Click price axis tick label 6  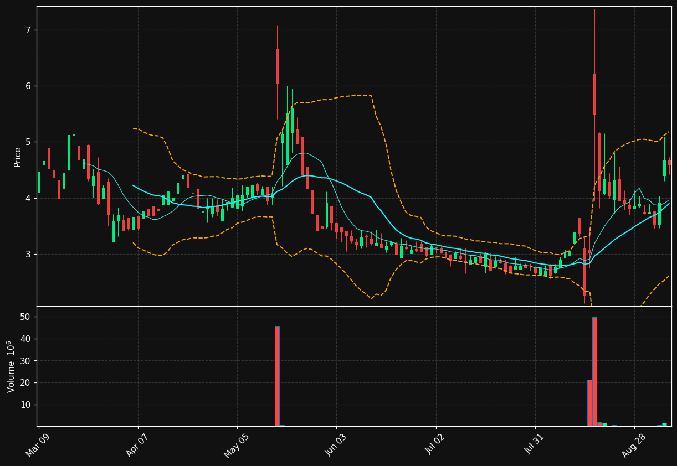(28, 86)
